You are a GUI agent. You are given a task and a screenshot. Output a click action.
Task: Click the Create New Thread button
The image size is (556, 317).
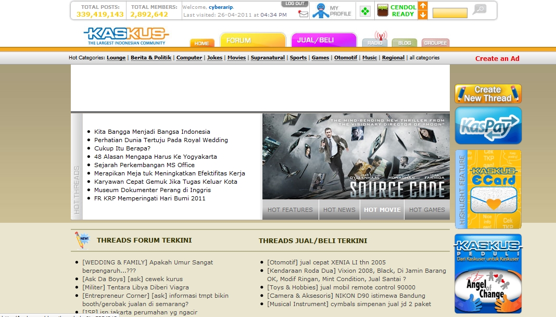pos(488,94)
